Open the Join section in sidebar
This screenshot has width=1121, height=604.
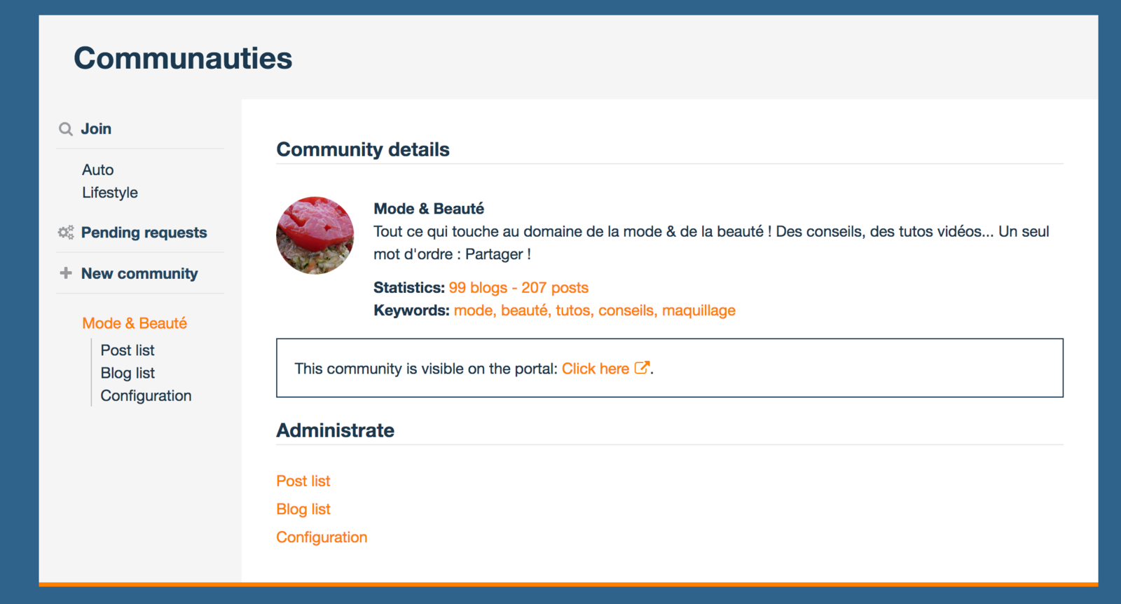pos(96,129)
